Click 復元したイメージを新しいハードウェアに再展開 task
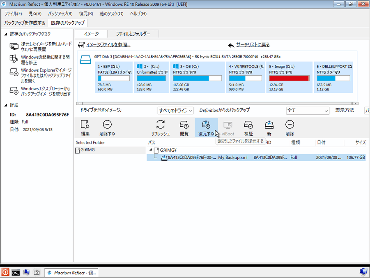The height and width of the screenshot is (278, 370). pos(46,46)
